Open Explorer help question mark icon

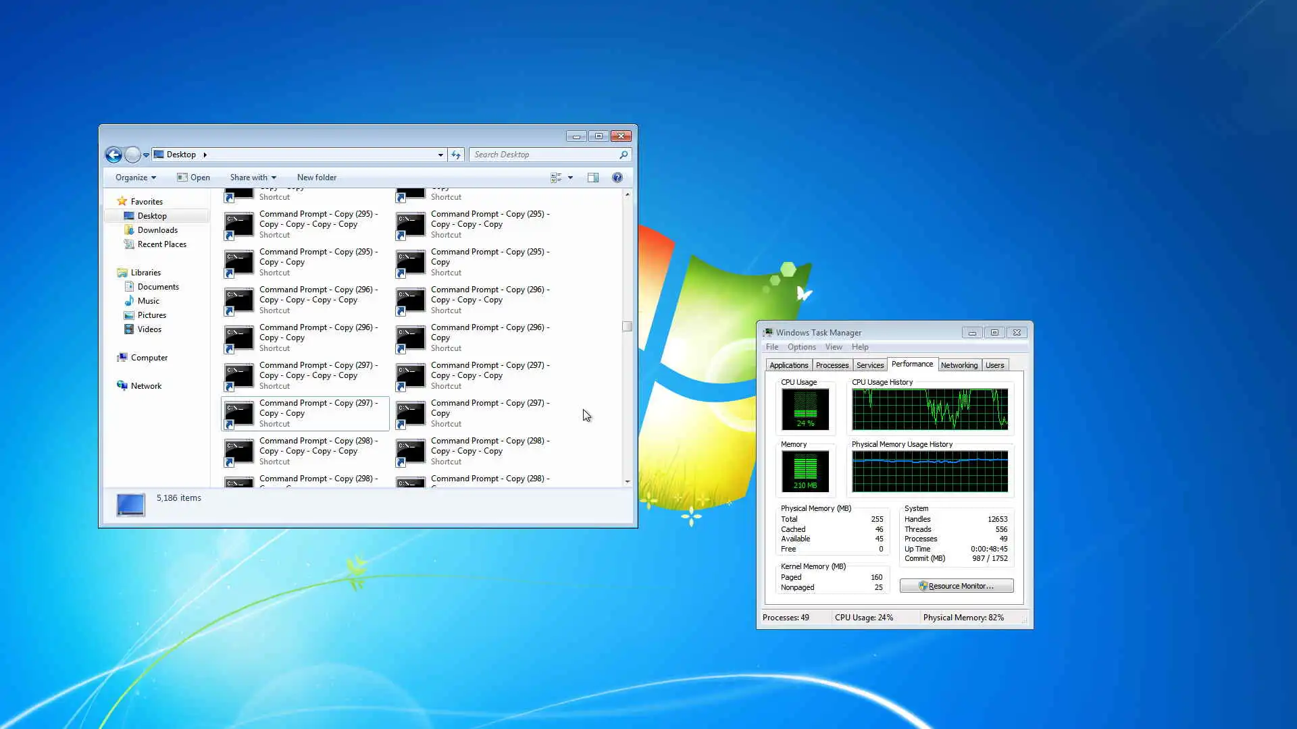click(617, 178)
